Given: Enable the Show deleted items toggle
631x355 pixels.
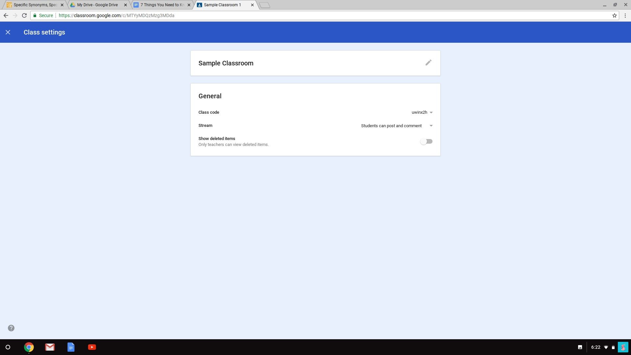Looking at the screenshot, I should (426, 141).
